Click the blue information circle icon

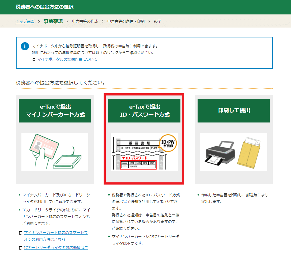point(25,46)
